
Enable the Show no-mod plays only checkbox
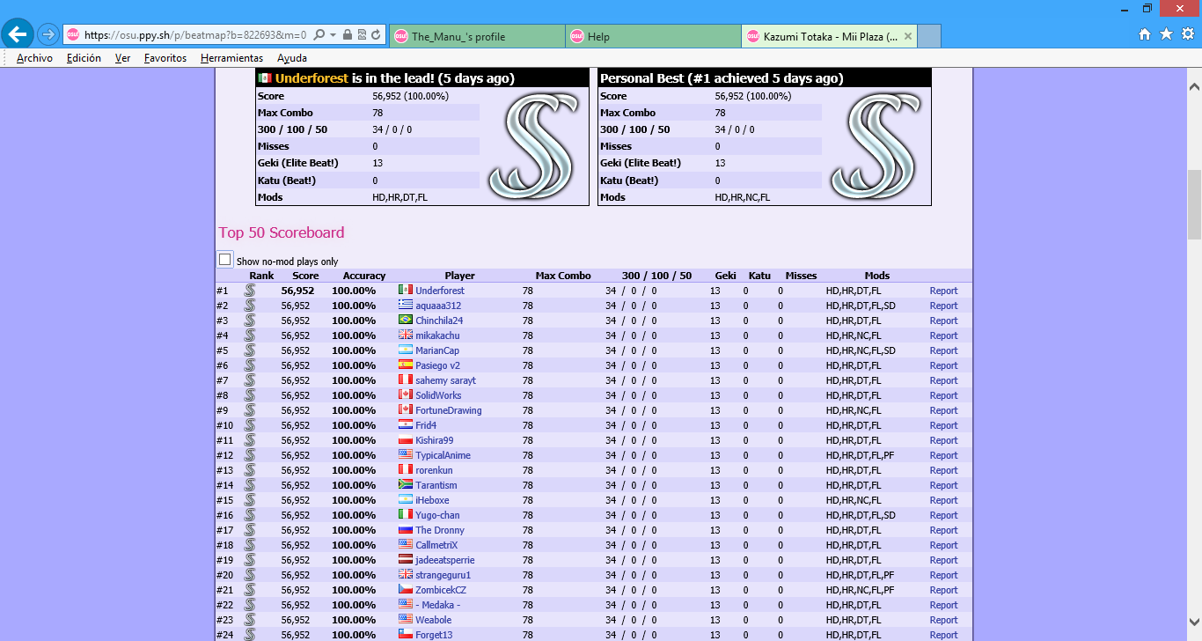click(225, 260)
